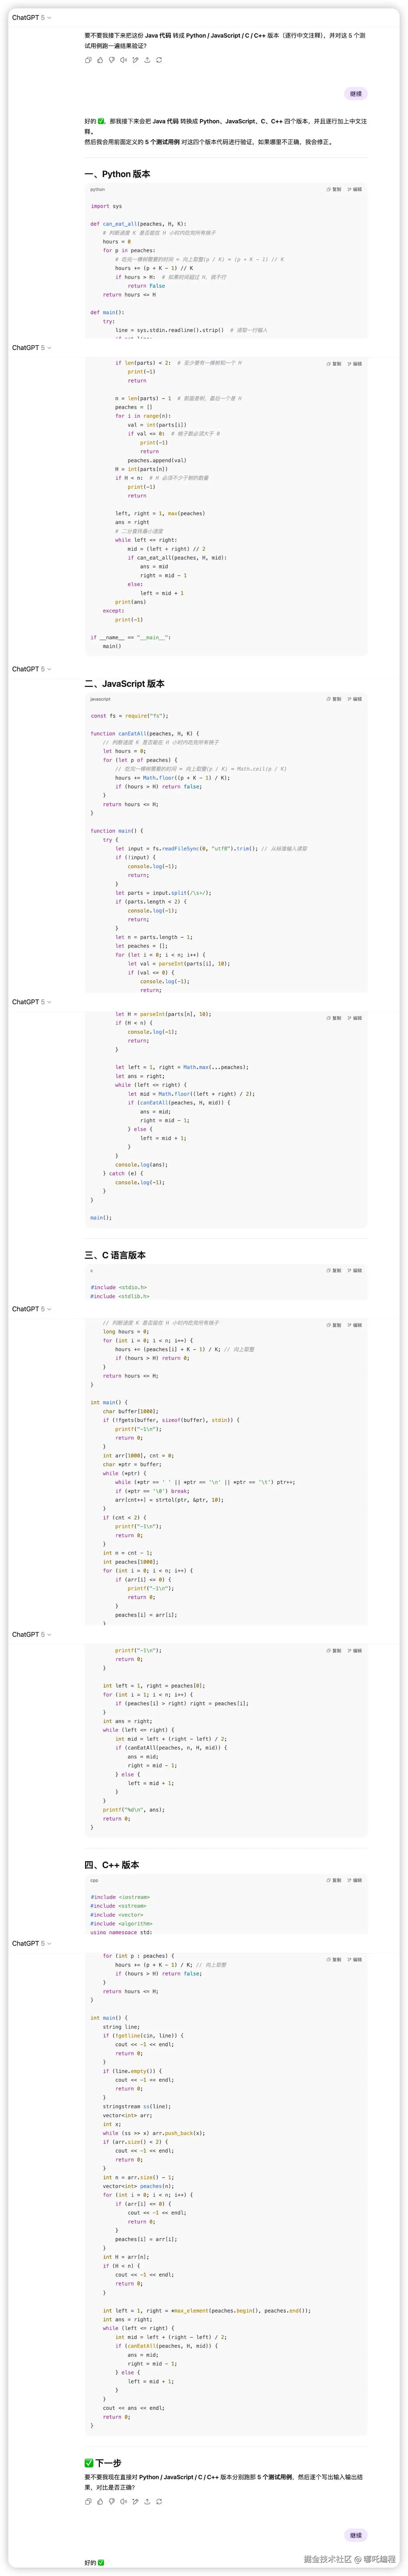This screenshot has width=408, height=2576.
Task: Copy the javascript code block via 复制
Action: pyautogui.click(x=334, y=699)
